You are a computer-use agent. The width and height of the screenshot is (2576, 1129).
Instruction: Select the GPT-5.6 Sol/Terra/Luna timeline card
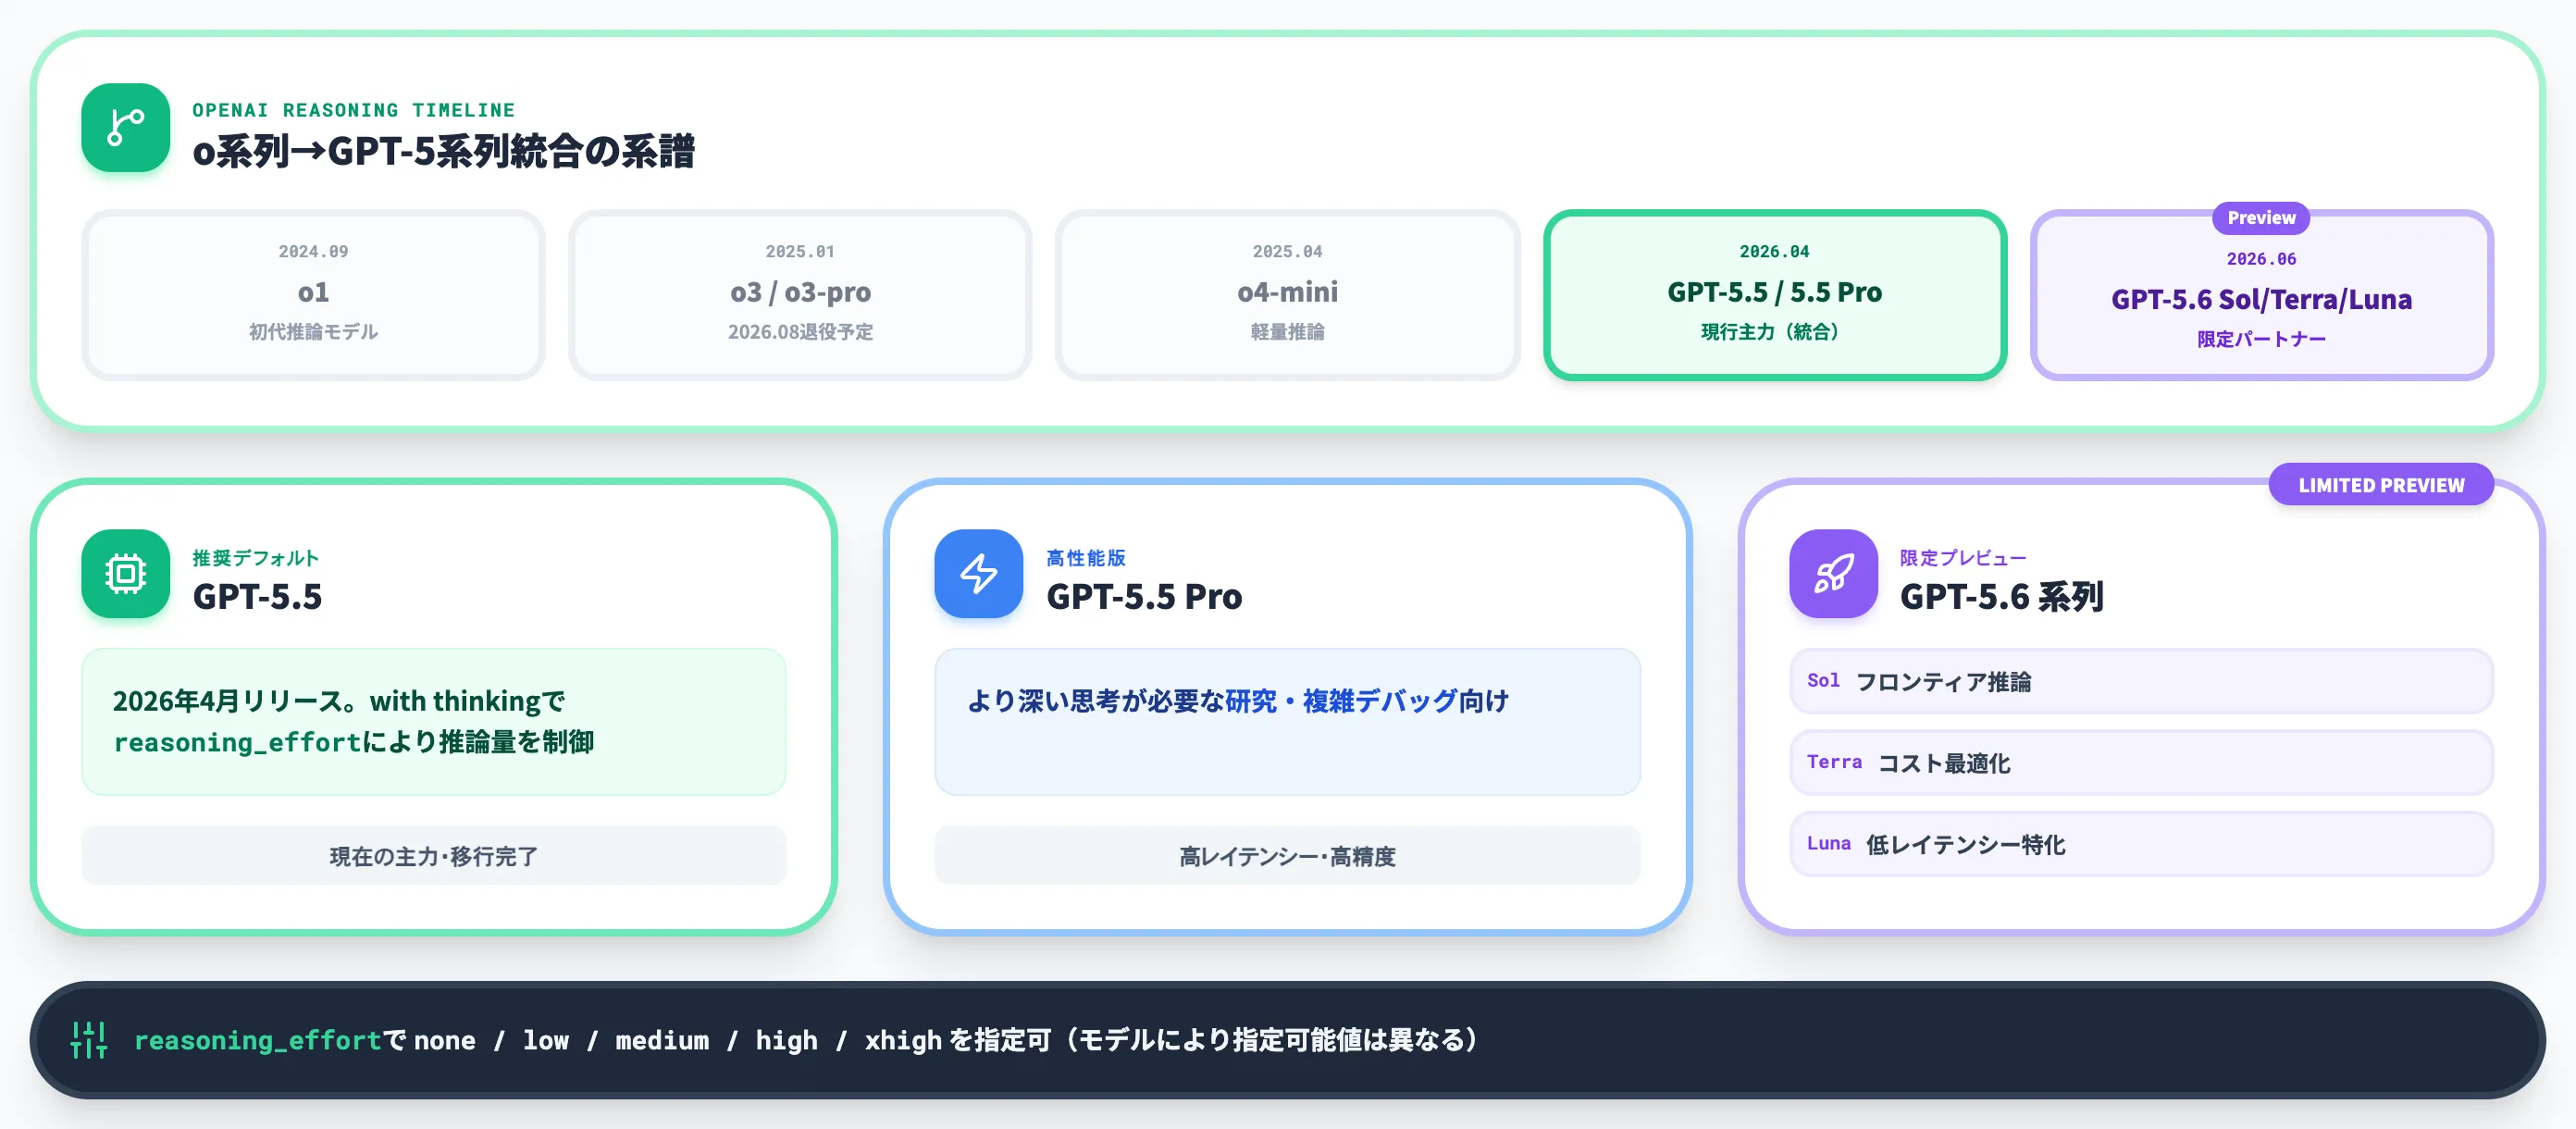[x=2261, y=295]
